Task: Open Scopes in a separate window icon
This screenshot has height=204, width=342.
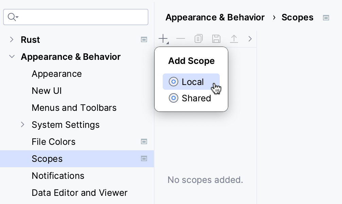Action: pyautogui.click(x=144, y=158)
